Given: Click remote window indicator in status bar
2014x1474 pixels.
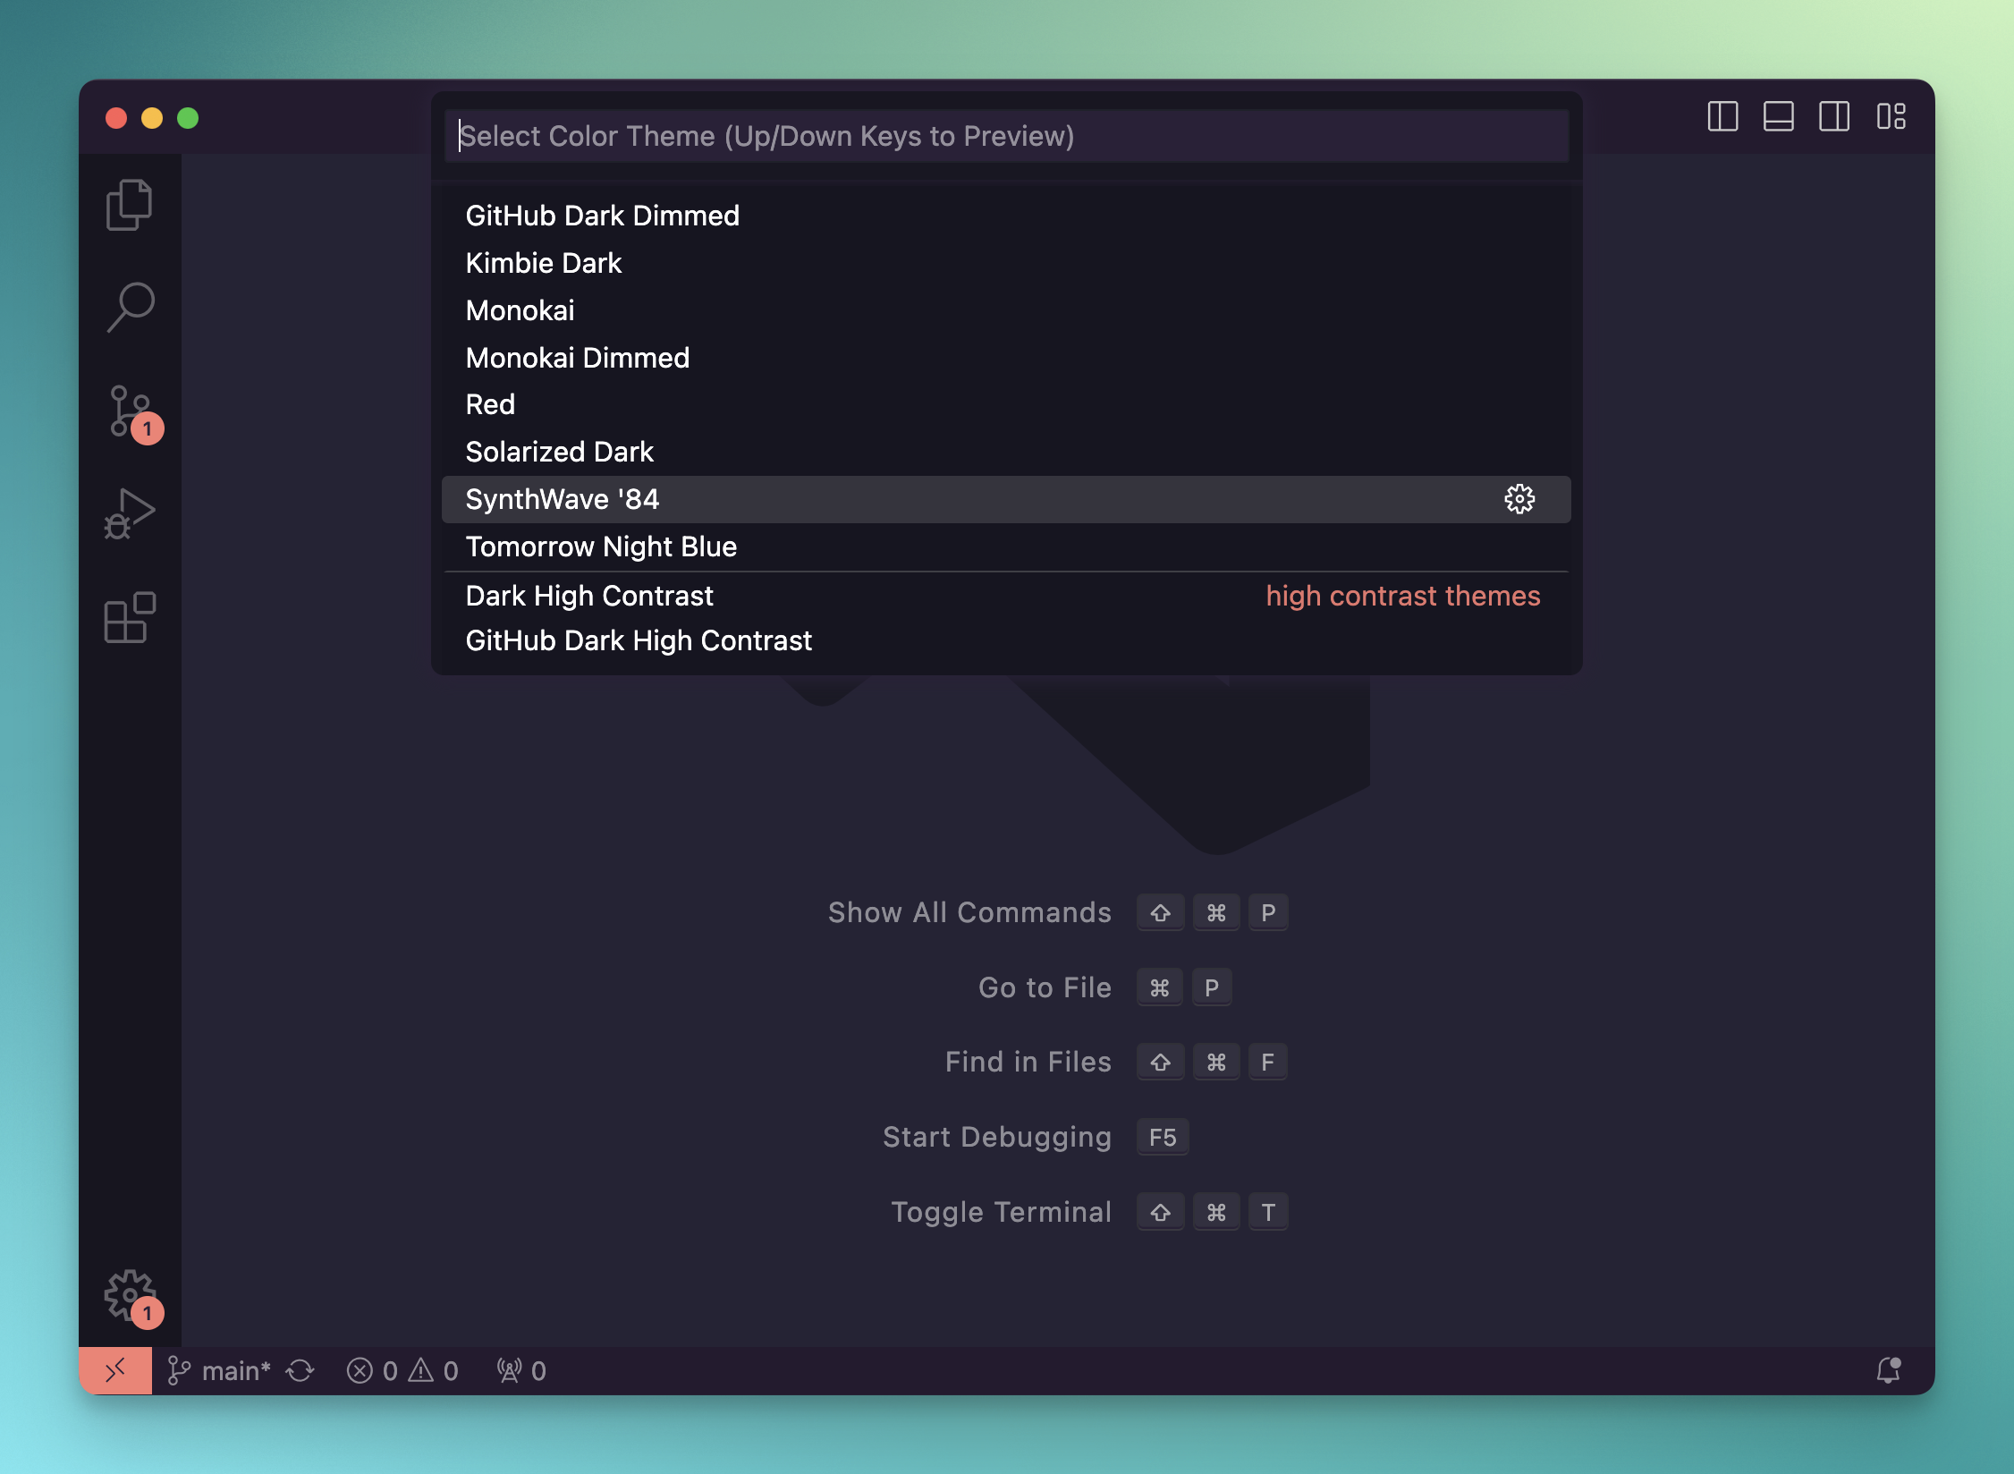Looking at the screenshot, I should tap(115, 1370).
